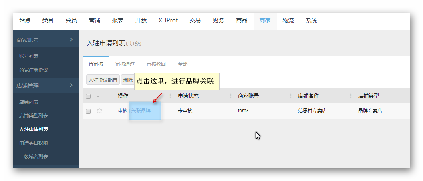Viewport: 423px width, 181px height.
Task: Open the 开放 top menu
Action: click(x=141, y=20)
